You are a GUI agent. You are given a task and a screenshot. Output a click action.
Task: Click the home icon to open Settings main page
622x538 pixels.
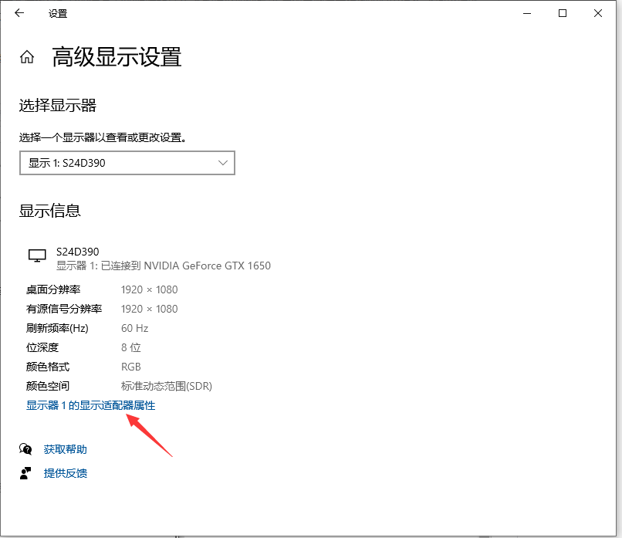pos(26,56)
